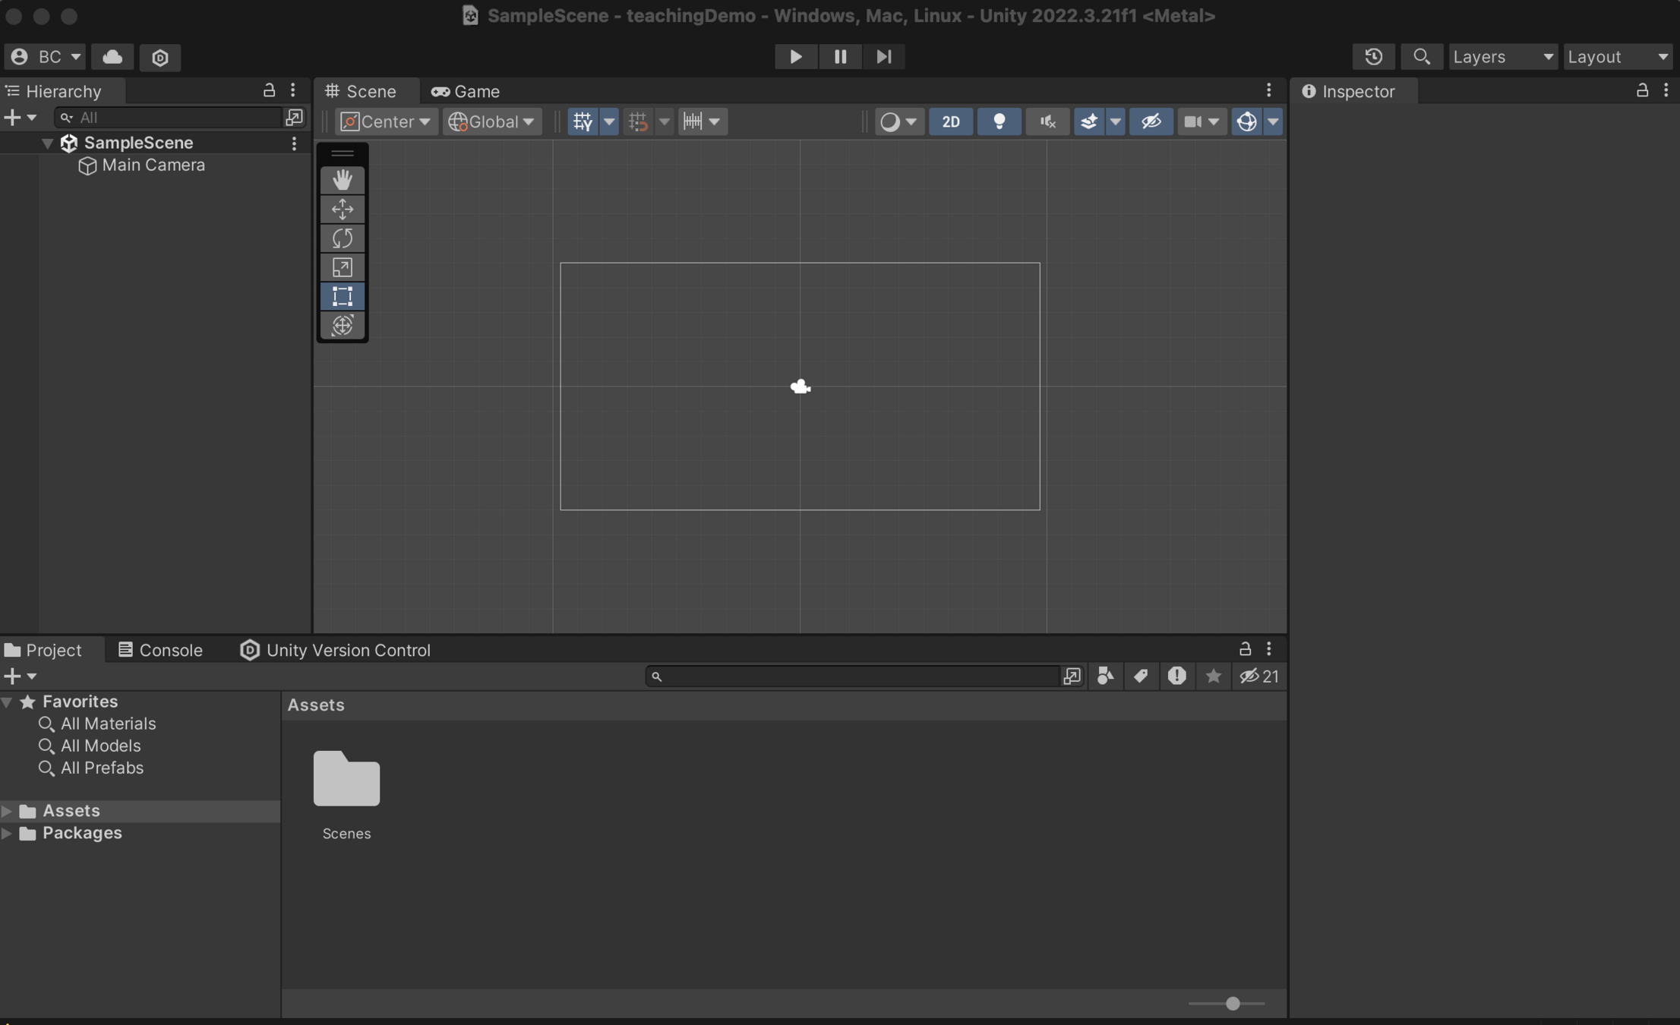Toggle scene lighting bulb
The image size is (1680, 1025).
[x=999, y=121]
